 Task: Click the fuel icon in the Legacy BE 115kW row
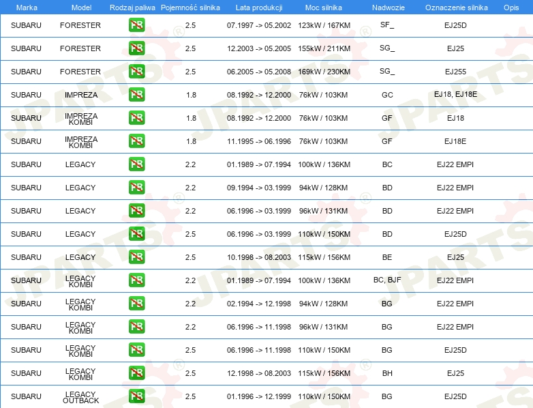point(136,257)
